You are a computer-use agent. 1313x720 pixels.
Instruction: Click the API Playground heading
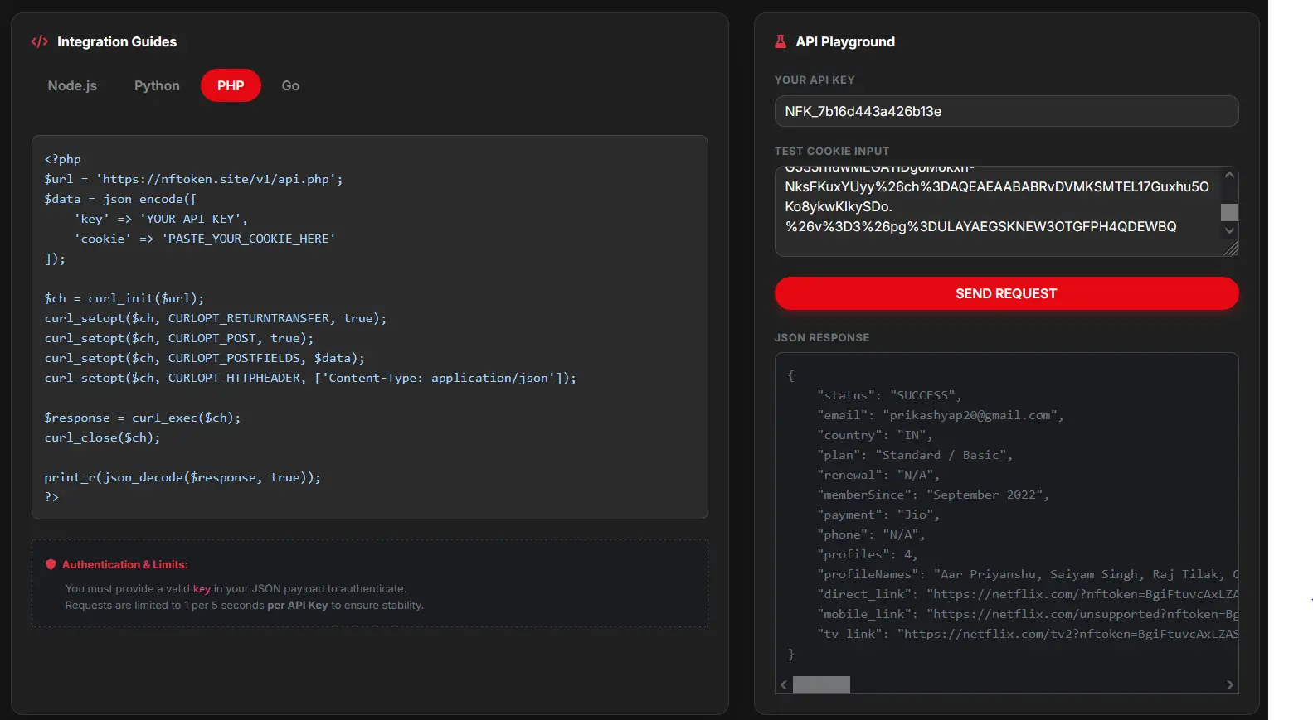pos(845,41)
